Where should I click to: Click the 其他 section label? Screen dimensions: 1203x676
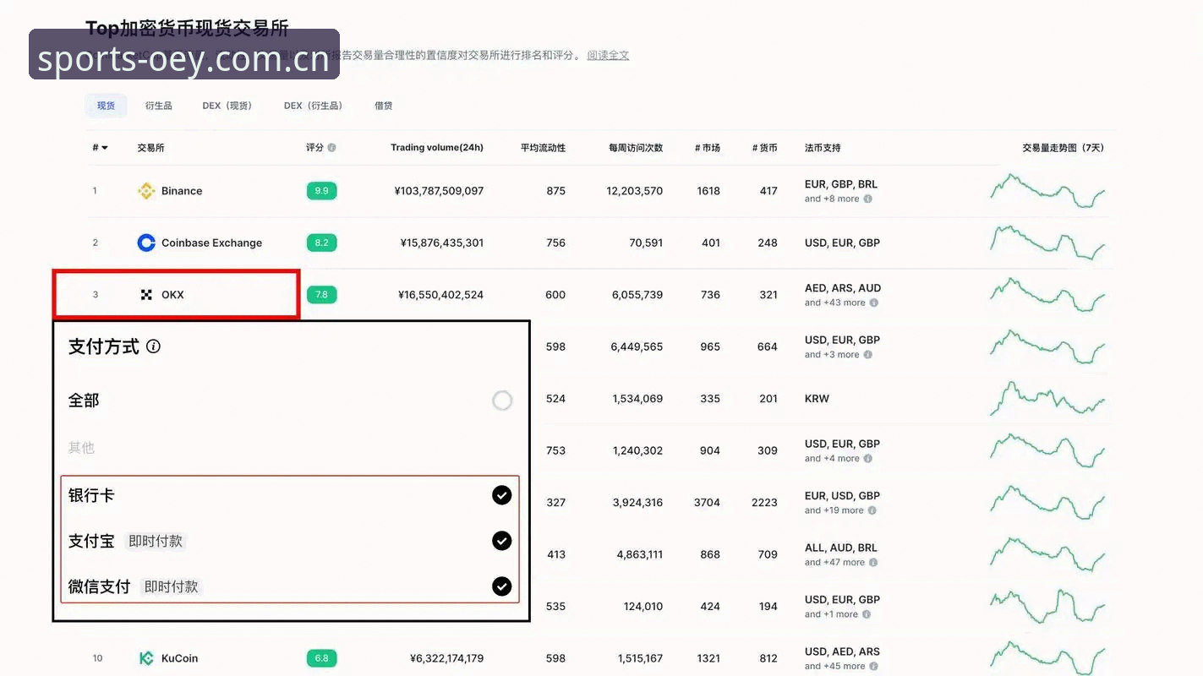tap(81, 448)
